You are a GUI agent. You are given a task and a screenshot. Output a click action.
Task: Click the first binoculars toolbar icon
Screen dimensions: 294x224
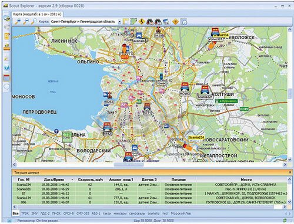[x=150, y=22]
